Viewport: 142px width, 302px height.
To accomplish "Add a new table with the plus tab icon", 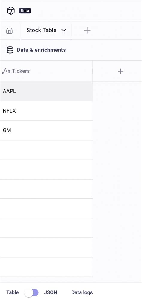I will point(87,30).
